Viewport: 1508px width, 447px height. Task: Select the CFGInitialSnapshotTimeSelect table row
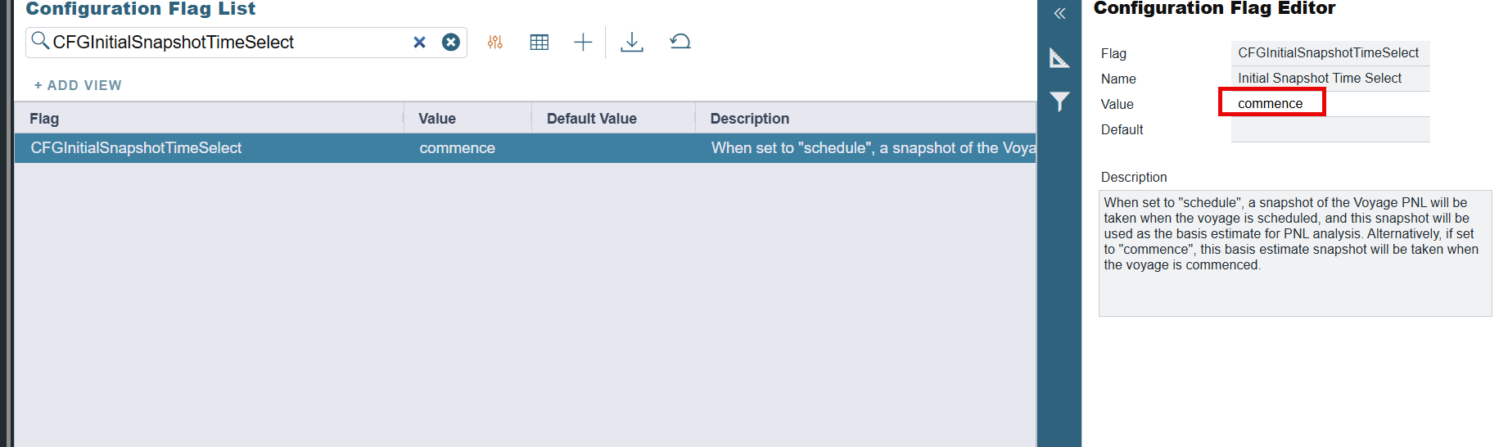(x=136, y=148)
